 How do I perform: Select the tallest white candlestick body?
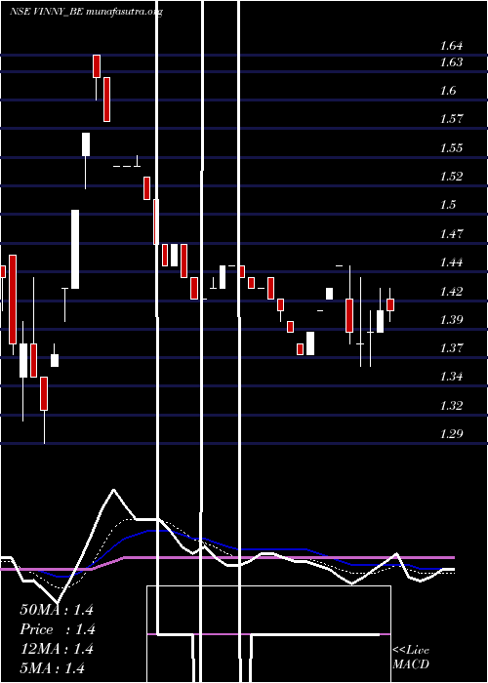click(x=75, y=249)
